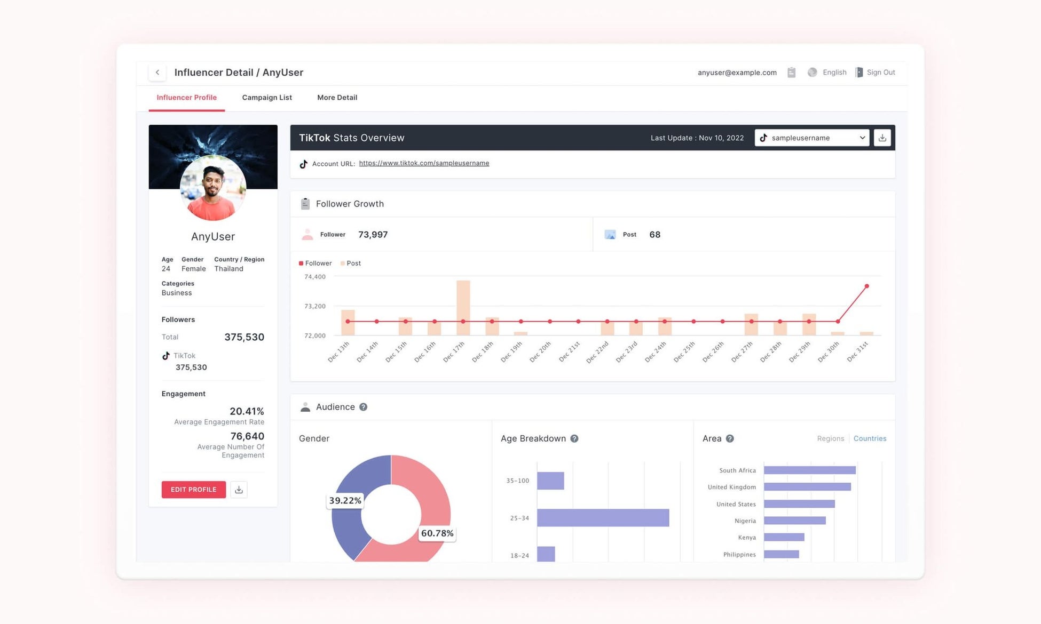Open the Audience help question mark
This screenshot has width=1041, height=624.
(363, 407)
